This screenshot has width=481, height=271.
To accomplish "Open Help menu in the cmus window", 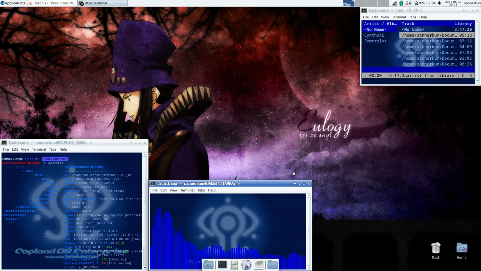I will pyautogui.click(x=423, y=17).
